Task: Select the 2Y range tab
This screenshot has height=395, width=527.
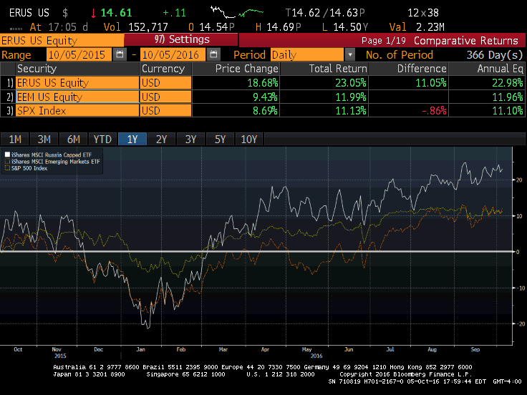Action: pyautogui.click(x=161, y=139)
